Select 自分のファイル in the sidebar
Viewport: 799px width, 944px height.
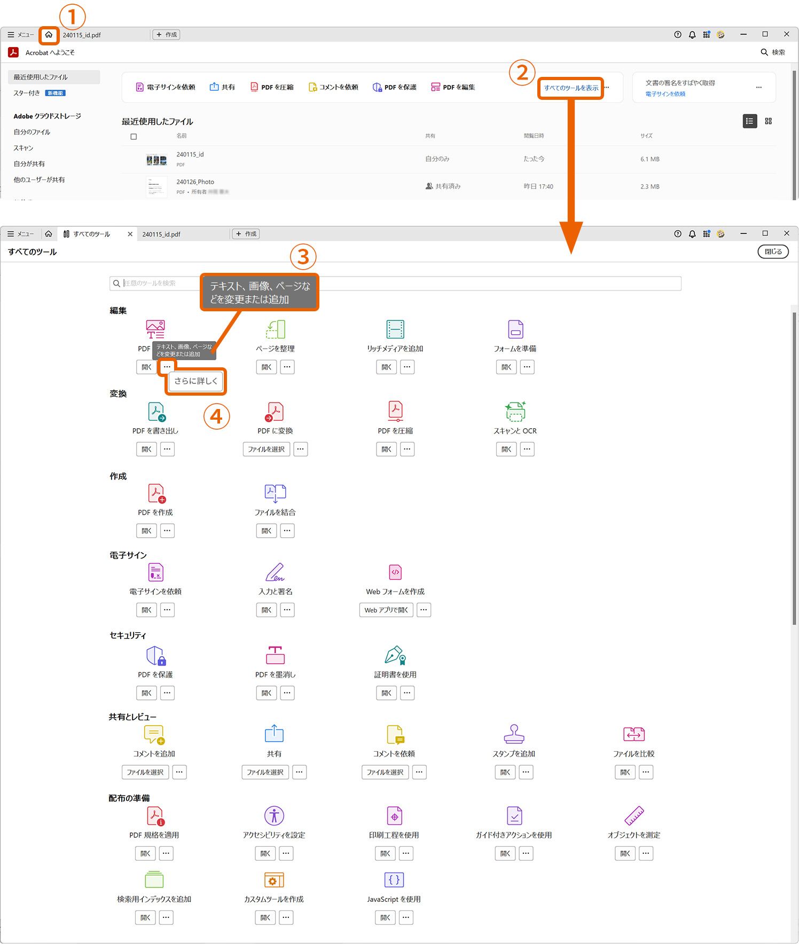(x=32, y=132)
